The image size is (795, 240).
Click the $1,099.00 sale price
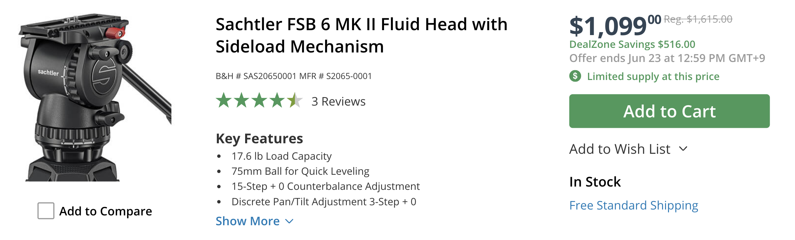click(614, 26)
